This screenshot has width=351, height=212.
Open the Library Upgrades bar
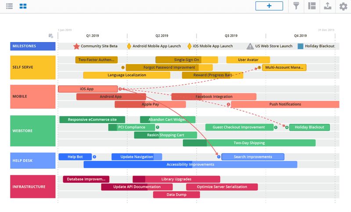point(176,179)
